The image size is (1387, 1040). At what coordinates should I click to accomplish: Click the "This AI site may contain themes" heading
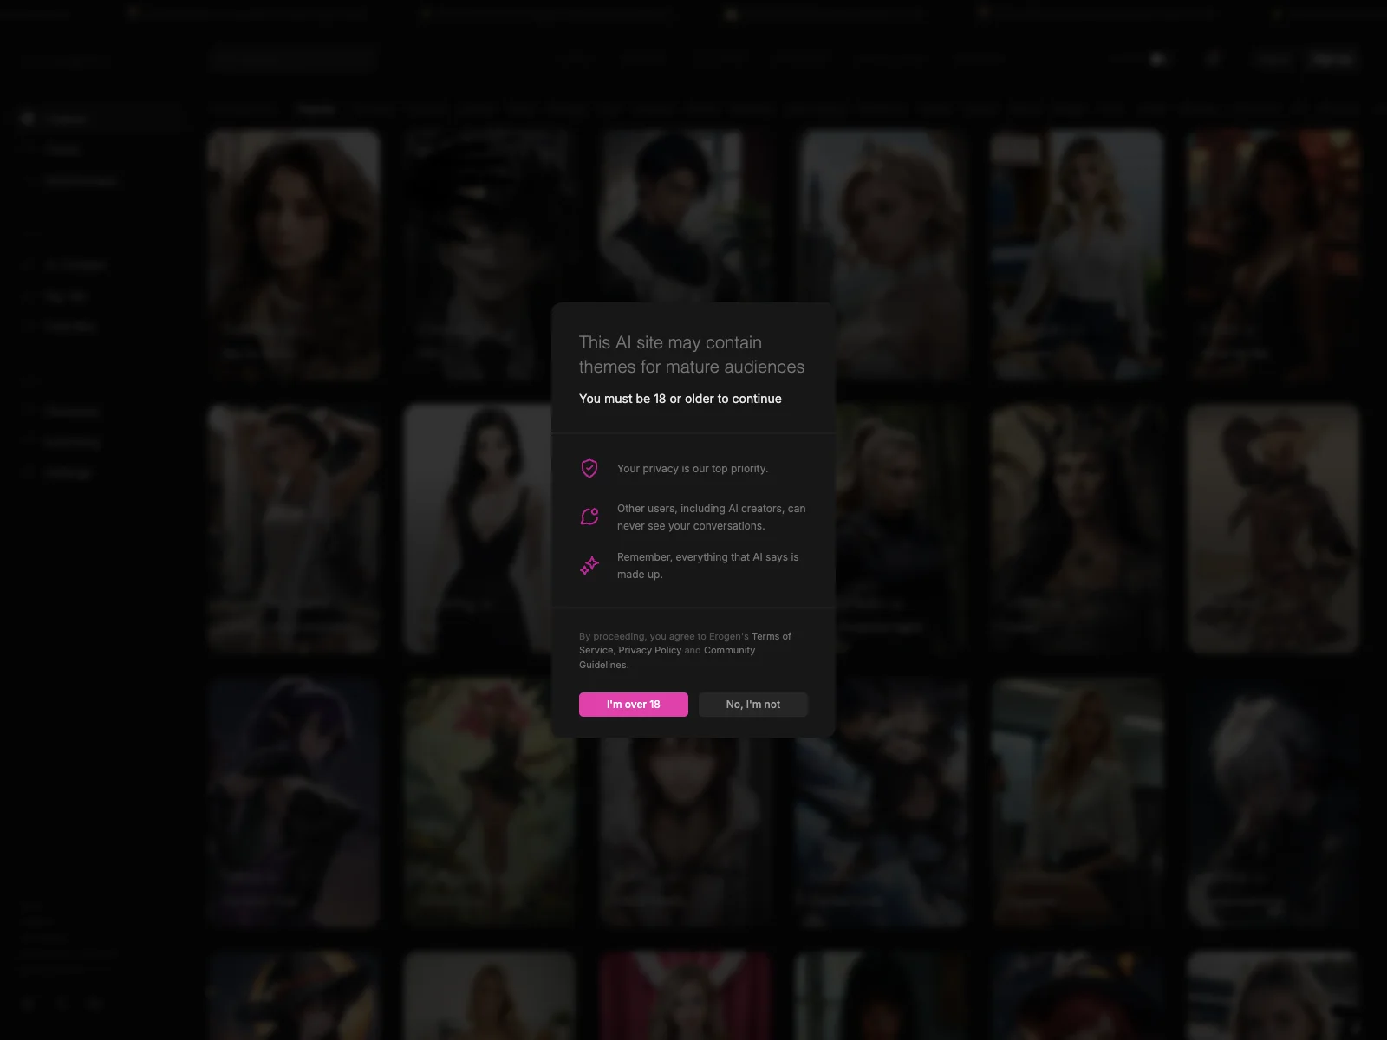(x=692, y=354)
